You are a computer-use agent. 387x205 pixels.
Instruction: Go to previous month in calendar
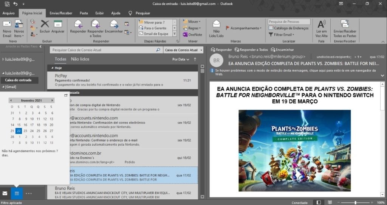click(11, 100)
